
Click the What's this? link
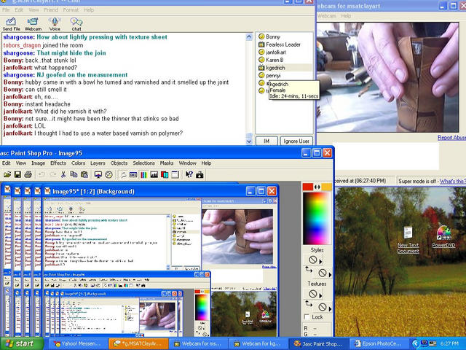(453, 181)
